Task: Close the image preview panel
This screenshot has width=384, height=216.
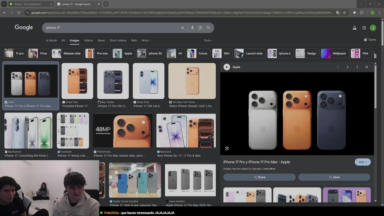Action: pos(367,67)
